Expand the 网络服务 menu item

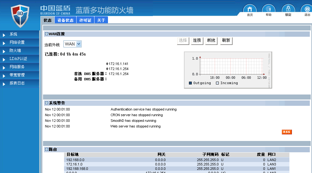pyautogui.click(x=20, y=67)
